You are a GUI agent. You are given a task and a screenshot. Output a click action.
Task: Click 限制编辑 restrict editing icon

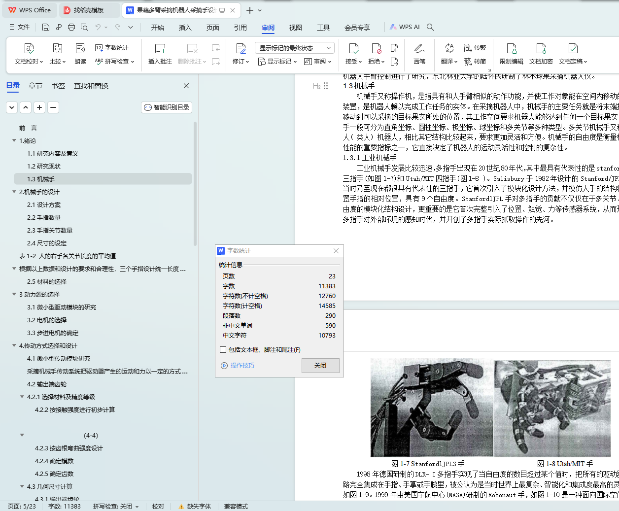click(x=512, y=49)
